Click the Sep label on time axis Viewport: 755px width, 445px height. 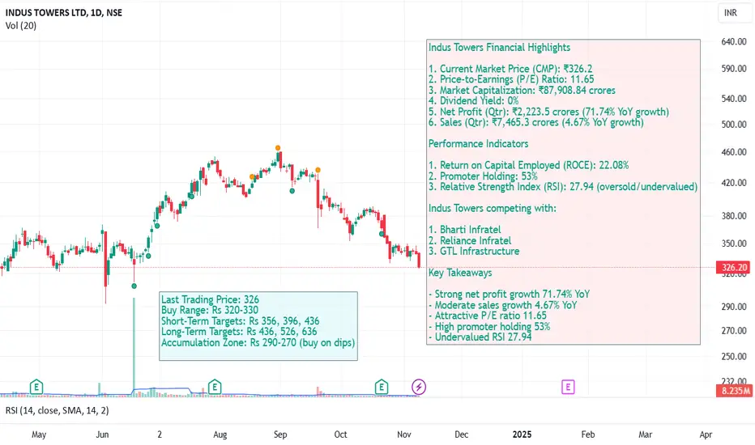pos(280,434)
